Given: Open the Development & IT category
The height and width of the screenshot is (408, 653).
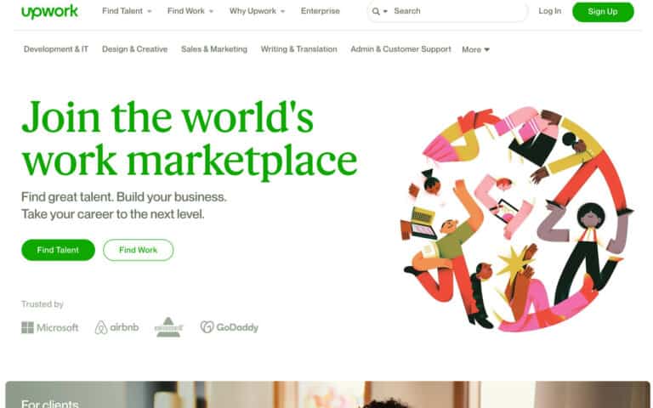Looking at the screenshot, I should click(x=56, y=49).
